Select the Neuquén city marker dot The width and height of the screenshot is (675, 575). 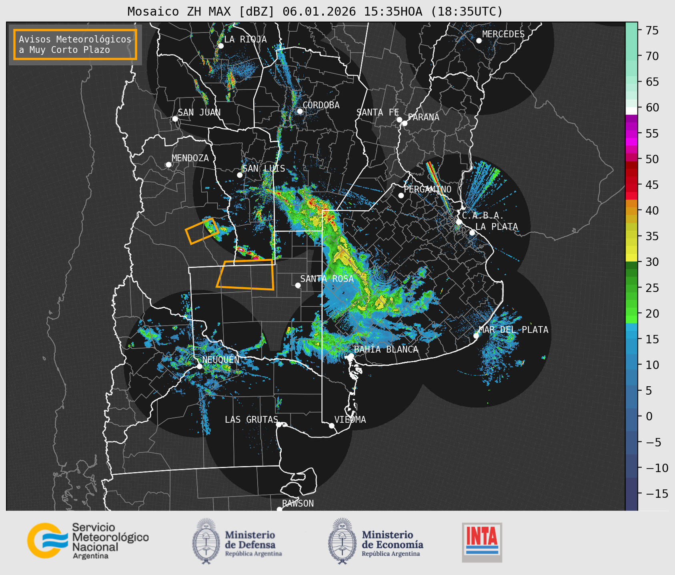pos(199,366)
